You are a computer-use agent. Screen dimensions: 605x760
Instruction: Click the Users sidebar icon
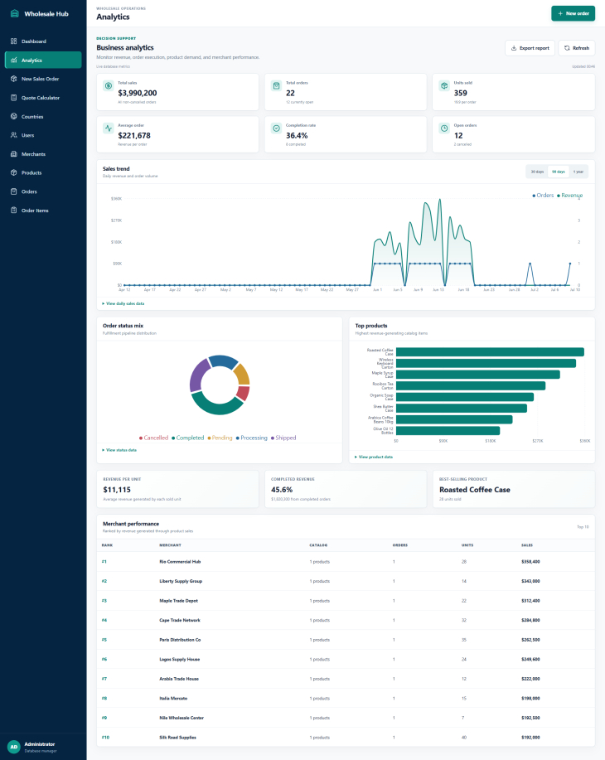point(13,135)
